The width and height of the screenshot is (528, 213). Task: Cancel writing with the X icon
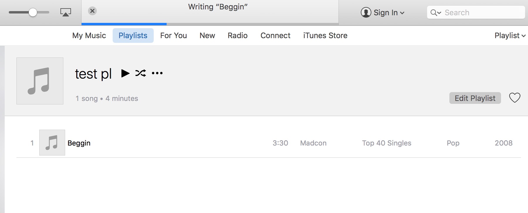(92, 11)
